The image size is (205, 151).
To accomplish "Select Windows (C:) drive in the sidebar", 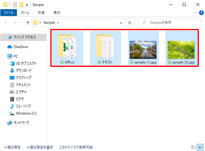I will [x=23, y=113].
